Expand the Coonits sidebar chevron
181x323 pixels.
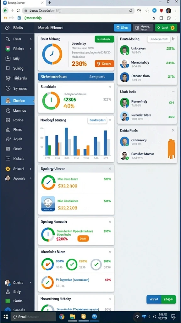coord(31,283)
